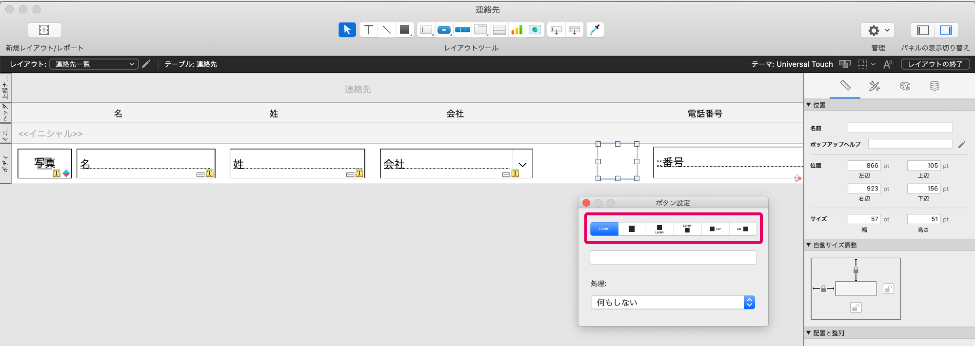Image resolution: width=975 pixels, height=346 pixels.
Task: Choose the Web Viewer tool globe icon
Action: pyautogui.click(x=535, y=30)
